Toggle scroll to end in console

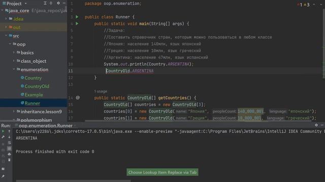point(9,148)
